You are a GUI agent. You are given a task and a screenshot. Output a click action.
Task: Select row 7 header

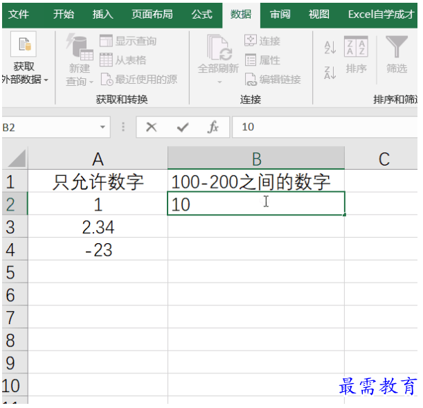coord(15,317)
